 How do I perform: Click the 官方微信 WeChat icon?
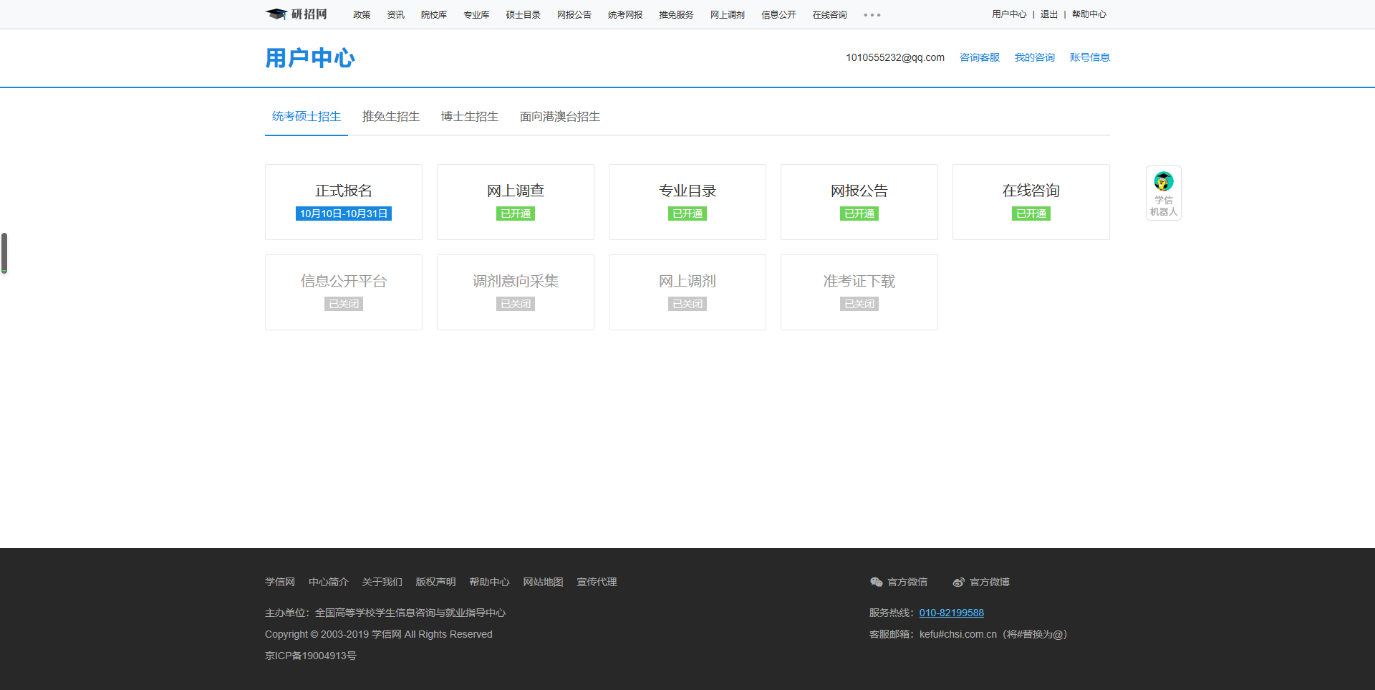876,582
